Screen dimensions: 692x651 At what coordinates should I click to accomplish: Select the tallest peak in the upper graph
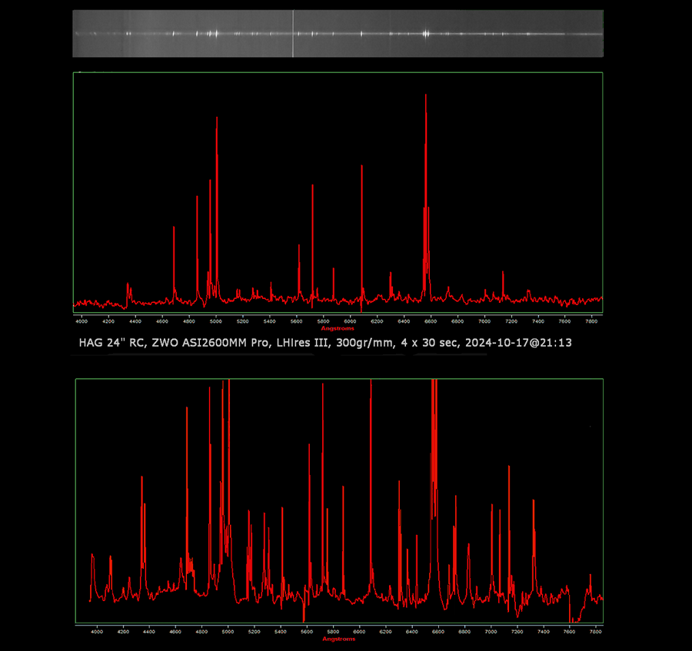pos(425,96)
